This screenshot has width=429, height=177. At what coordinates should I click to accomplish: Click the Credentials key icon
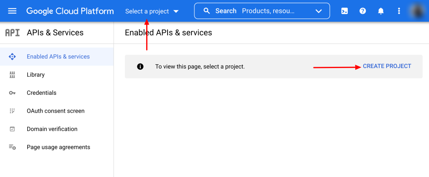click(x=12, y=93)
